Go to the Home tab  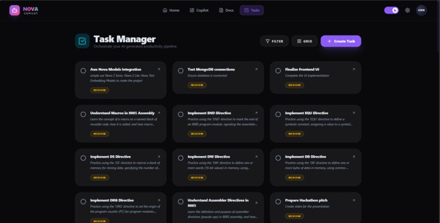pyautogui.click(x=171, y=10)
